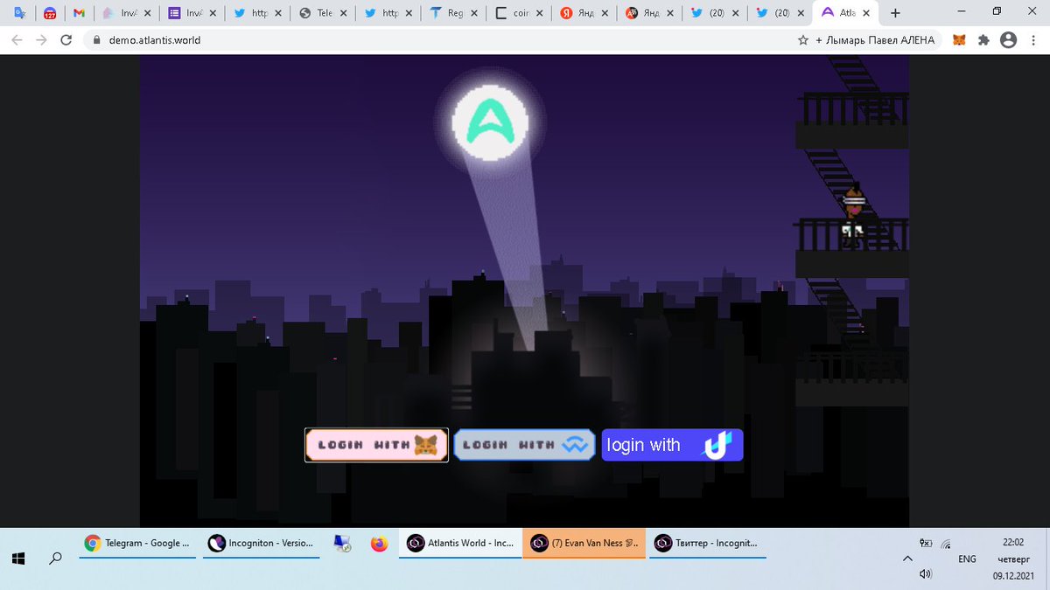This screenshot has height=590, width=1050.
Task: Switch to the pinned Google Translate tab
Action: (x=19, y=13)
